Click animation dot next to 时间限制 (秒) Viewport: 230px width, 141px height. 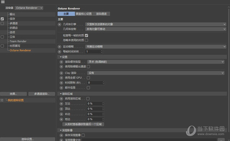click(61, 83)
